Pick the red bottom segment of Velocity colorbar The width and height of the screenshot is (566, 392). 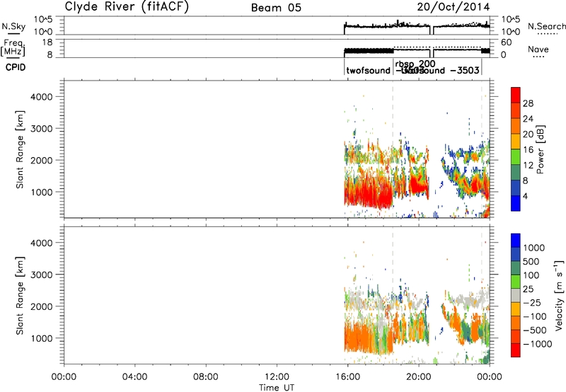coord(516,350)
